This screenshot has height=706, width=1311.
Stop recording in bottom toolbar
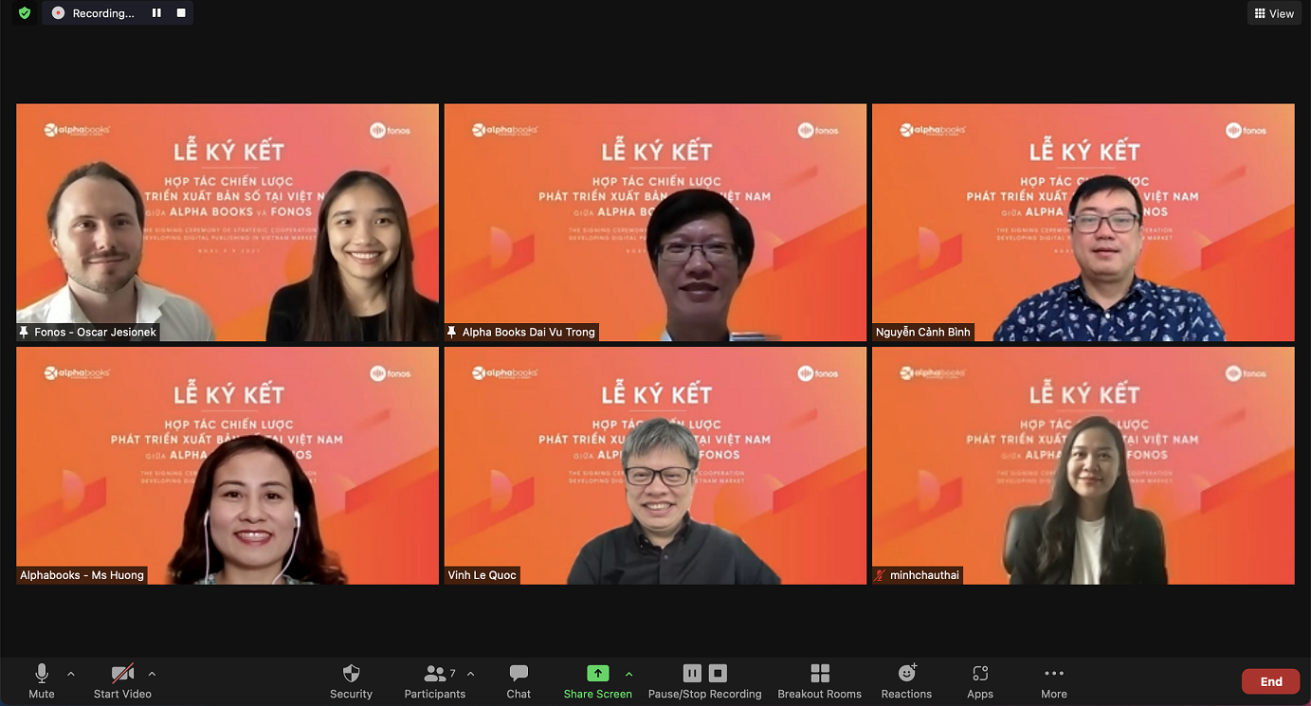(x=718, y=673)
